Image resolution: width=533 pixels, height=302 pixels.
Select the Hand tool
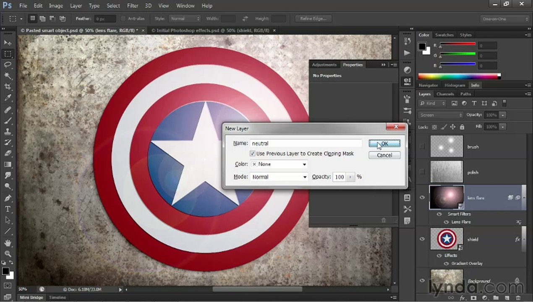8,243
